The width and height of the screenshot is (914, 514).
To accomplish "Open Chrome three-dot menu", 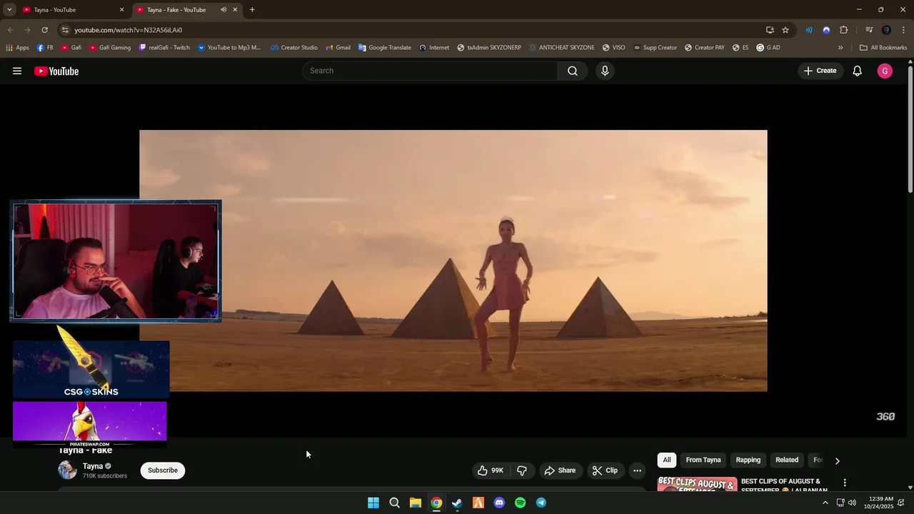I will pyautogui.click(x=903, y=30).
